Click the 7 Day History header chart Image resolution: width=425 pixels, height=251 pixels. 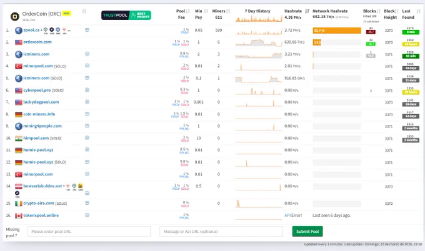[x=259, y=18]
